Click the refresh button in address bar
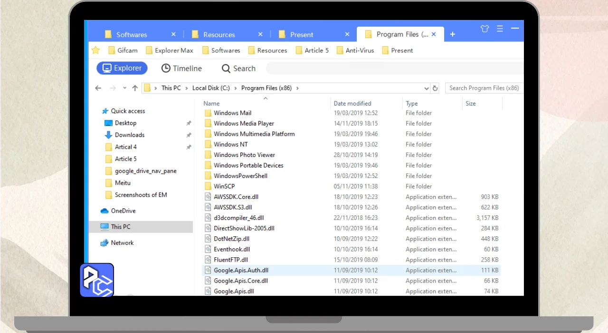The image size is (608, 333). point(435,88)
